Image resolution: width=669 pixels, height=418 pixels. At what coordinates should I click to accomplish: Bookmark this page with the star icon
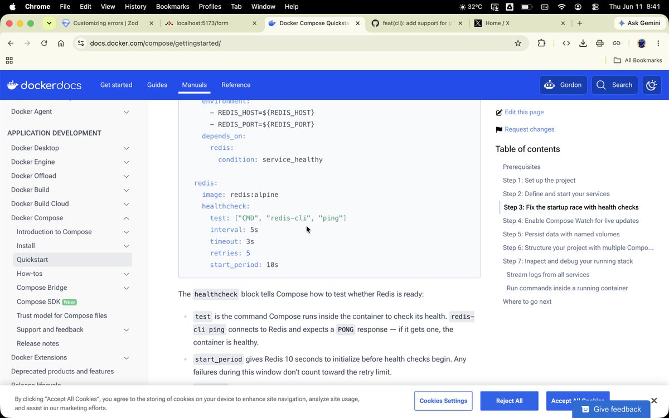(x=518, y=43)
